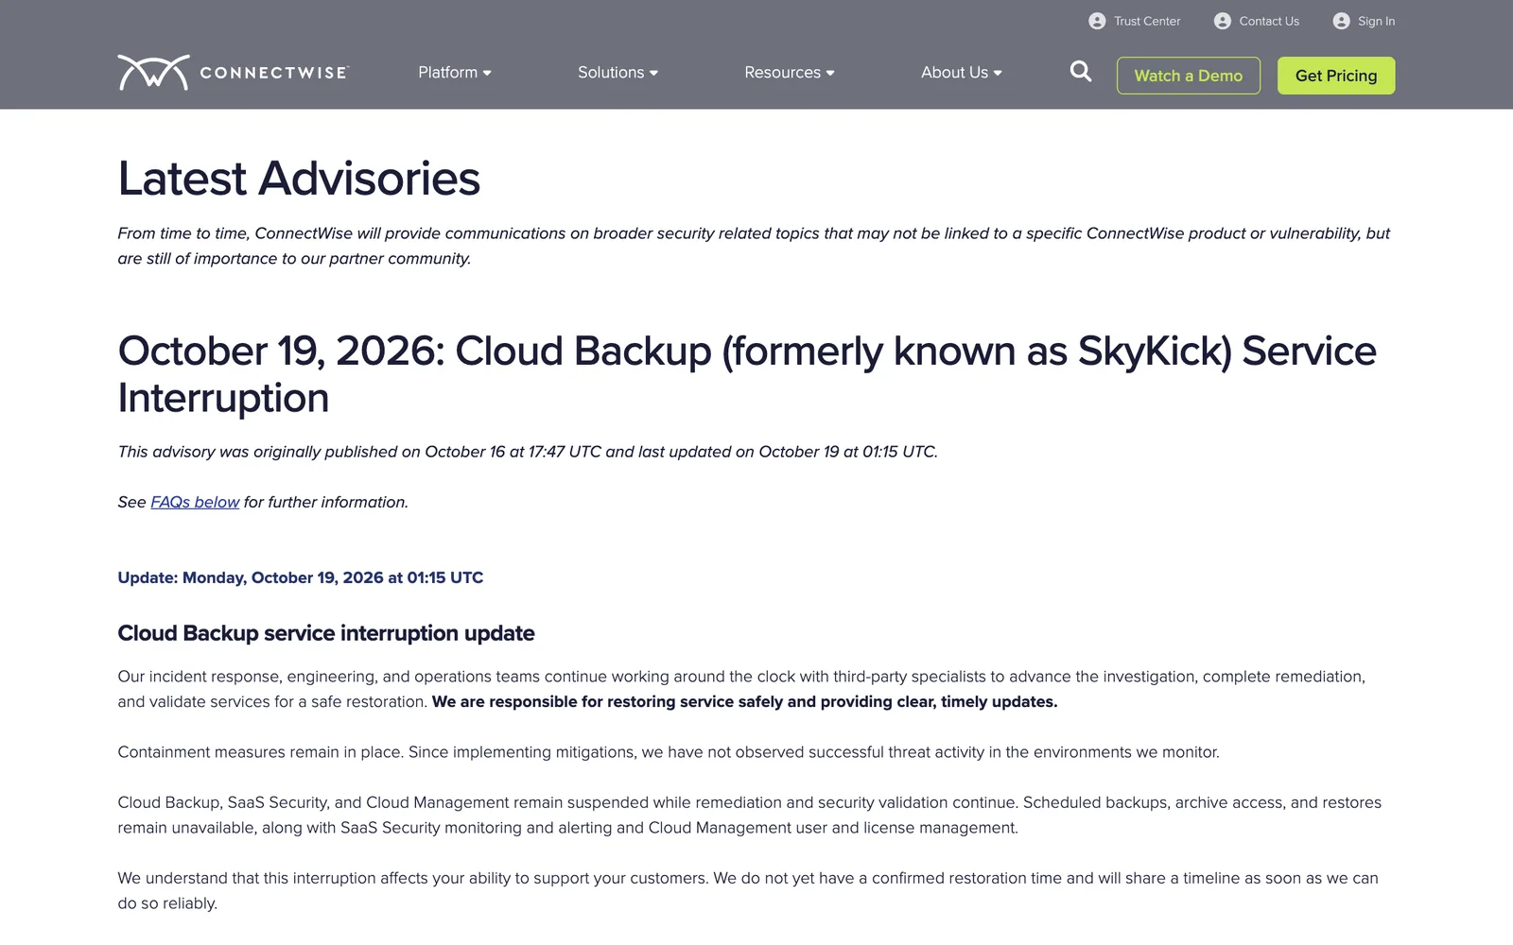Open the Contact Us link
1513x945 pixels.
(1269, 21)
